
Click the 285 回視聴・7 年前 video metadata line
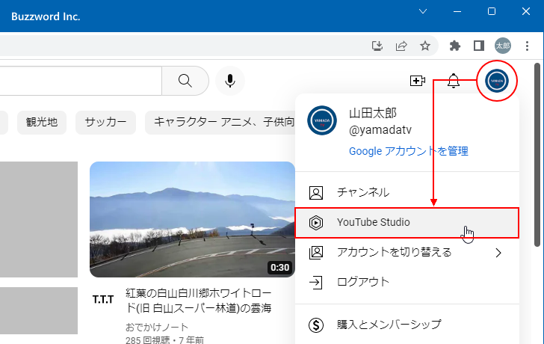pos(165,340)
